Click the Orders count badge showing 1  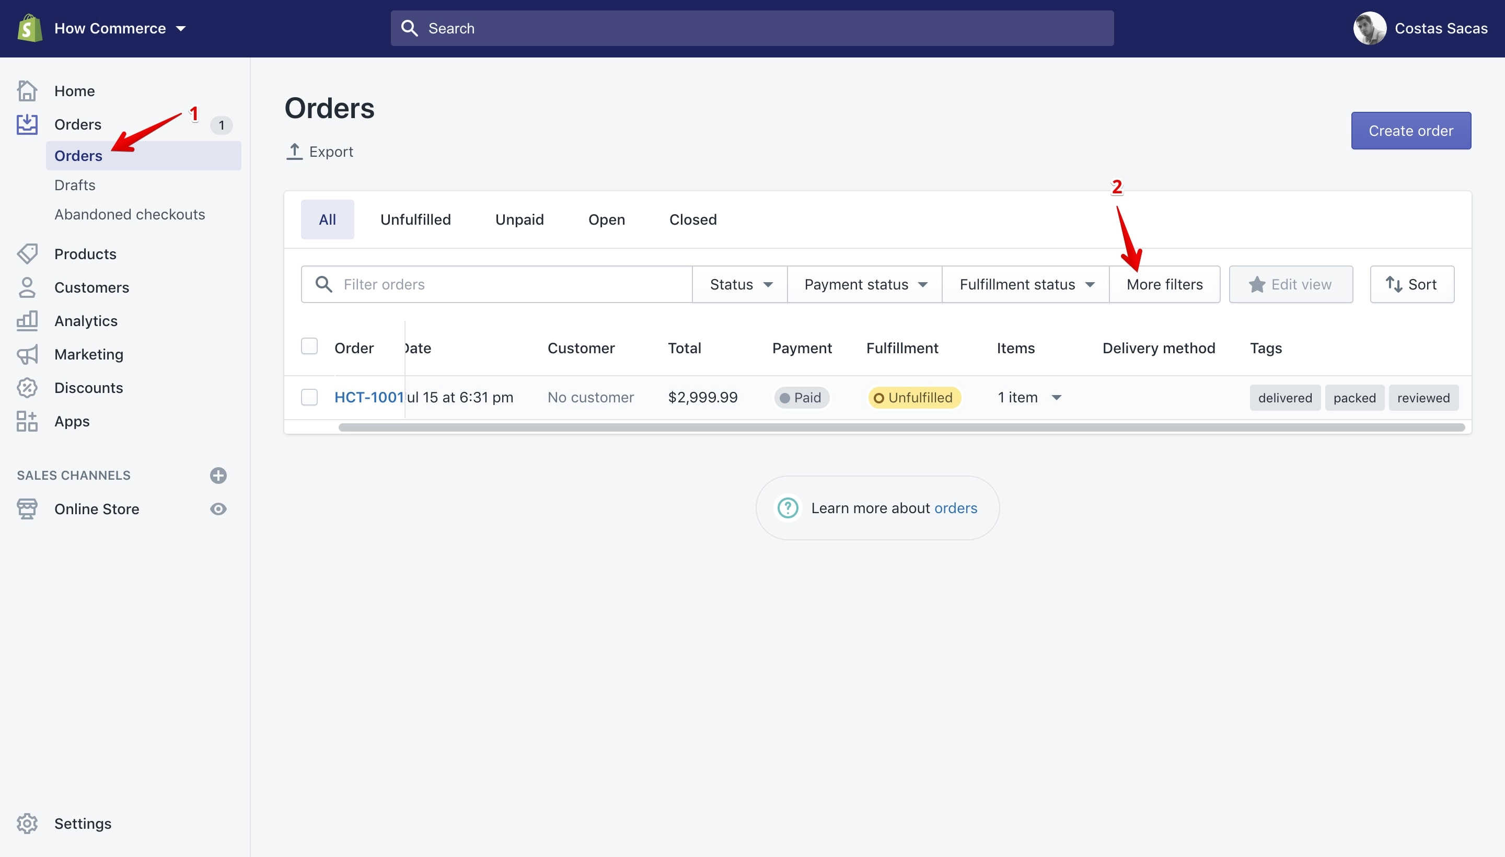[221, 125]
